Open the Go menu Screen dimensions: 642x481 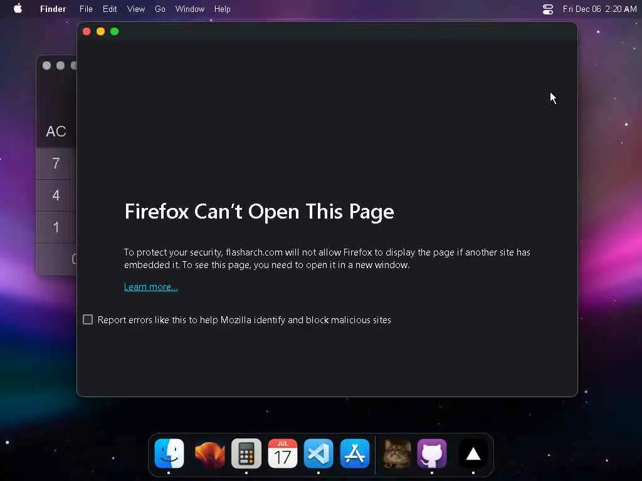point(160,9)
